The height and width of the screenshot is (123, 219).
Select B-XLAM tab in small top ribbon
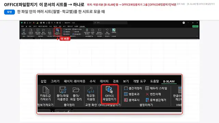pyautogui.click(x=82, y=26)
